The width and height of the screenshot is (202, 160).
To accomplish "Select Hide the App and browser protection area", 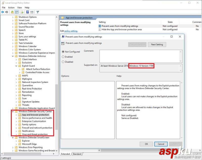I will 122,30.
